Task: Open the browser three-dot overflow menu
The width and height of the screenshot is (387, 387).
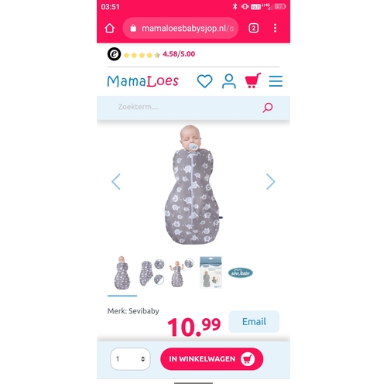Action: pos(275,28)
